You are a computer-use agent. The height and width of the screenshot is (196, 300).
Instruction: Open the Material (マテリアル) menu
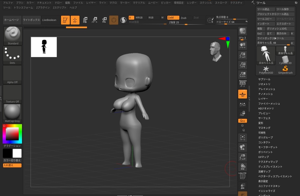click(139, 3)
